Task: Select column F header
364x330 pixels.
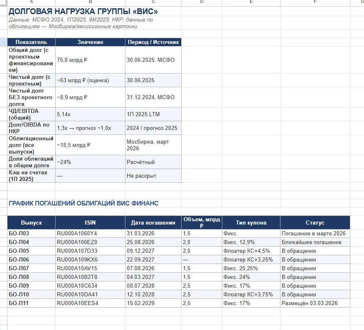Action: tap(315, 2)
